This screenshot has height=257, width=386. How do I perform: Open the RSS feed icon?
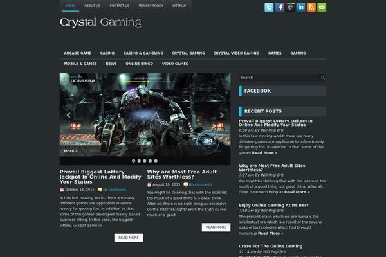(x=311, y=7)
